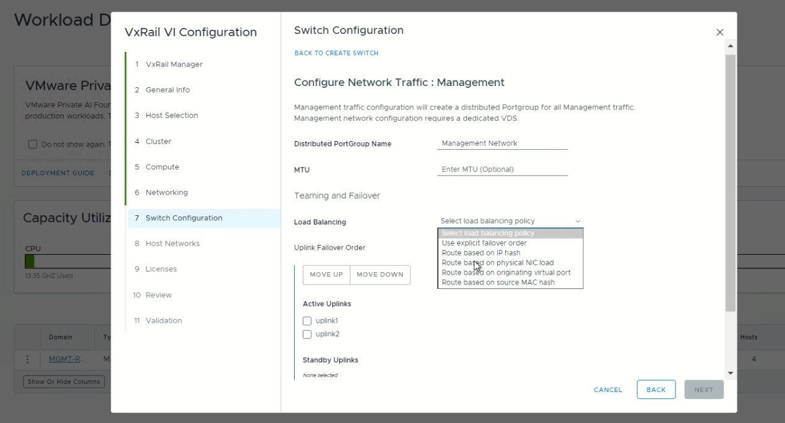Click the MTU input field
Image resolution: width=785 pixels, height=423 pixels.
(x=501, y=168)
